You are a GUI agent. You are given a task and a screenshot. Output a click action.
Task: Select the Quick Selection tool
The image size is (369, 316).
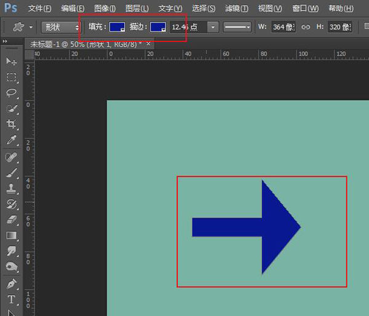(11, 108)
